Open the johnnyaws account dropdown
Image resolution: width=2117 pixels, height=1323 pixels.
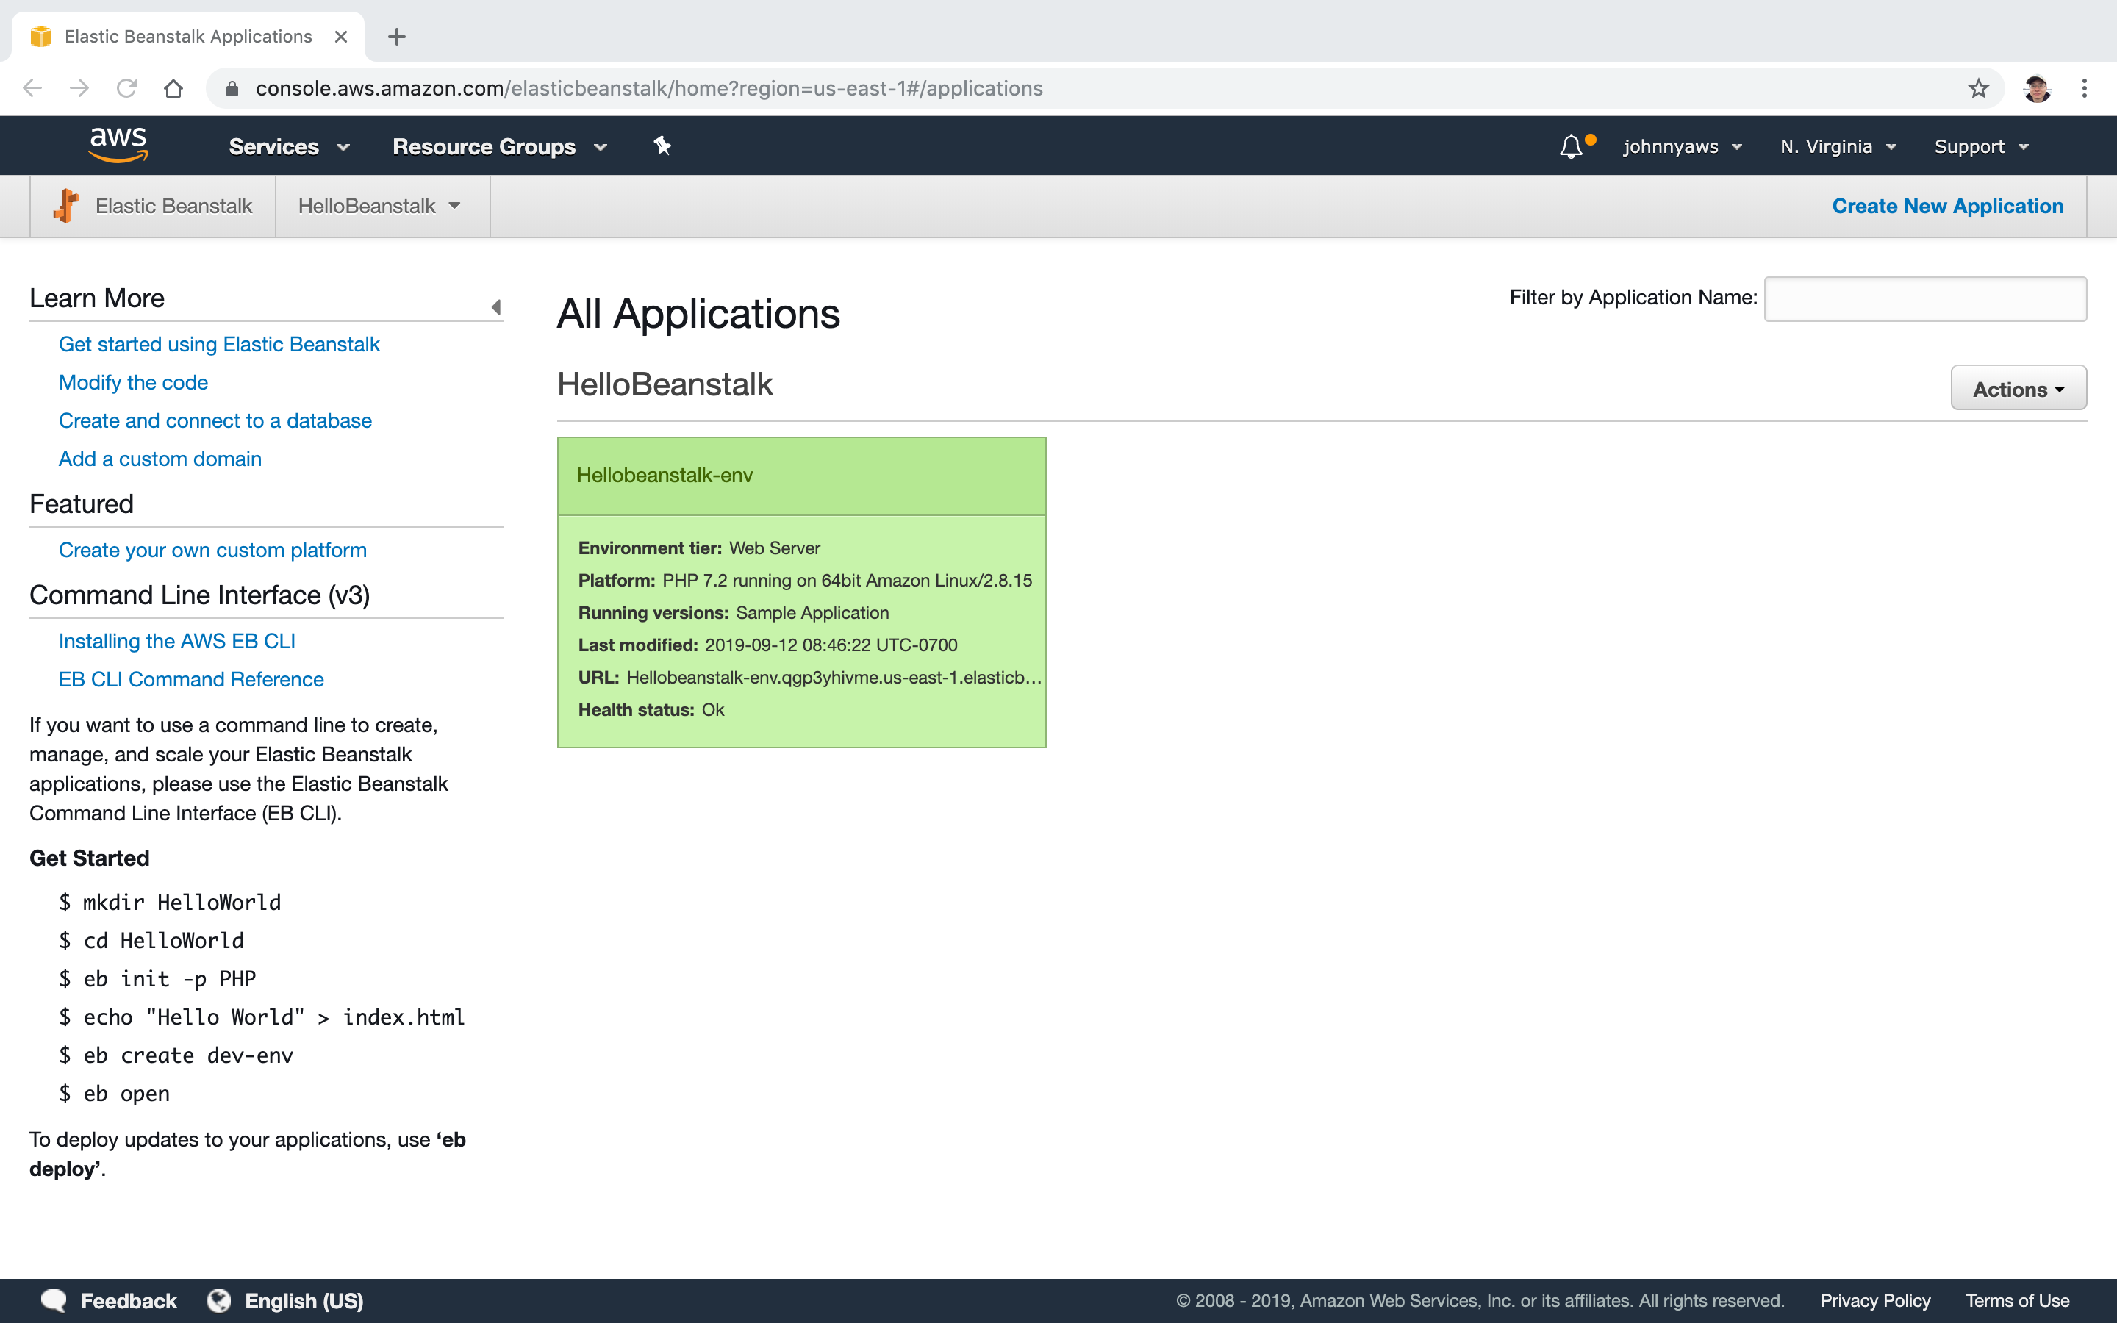click(x=1683, y=147)
